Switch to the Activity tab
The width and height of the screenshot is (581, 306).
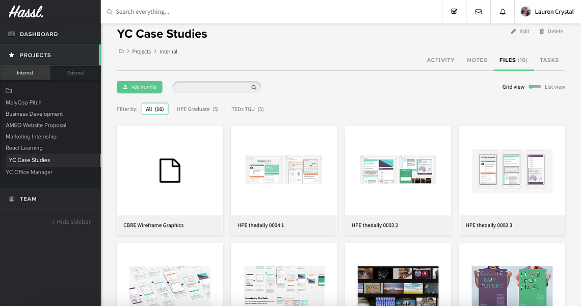(x=440, y=60)
